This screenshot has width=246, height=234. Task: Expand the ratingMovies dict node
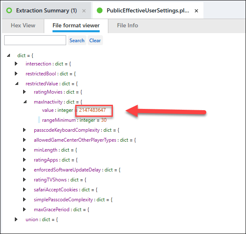tap(24, 92)
